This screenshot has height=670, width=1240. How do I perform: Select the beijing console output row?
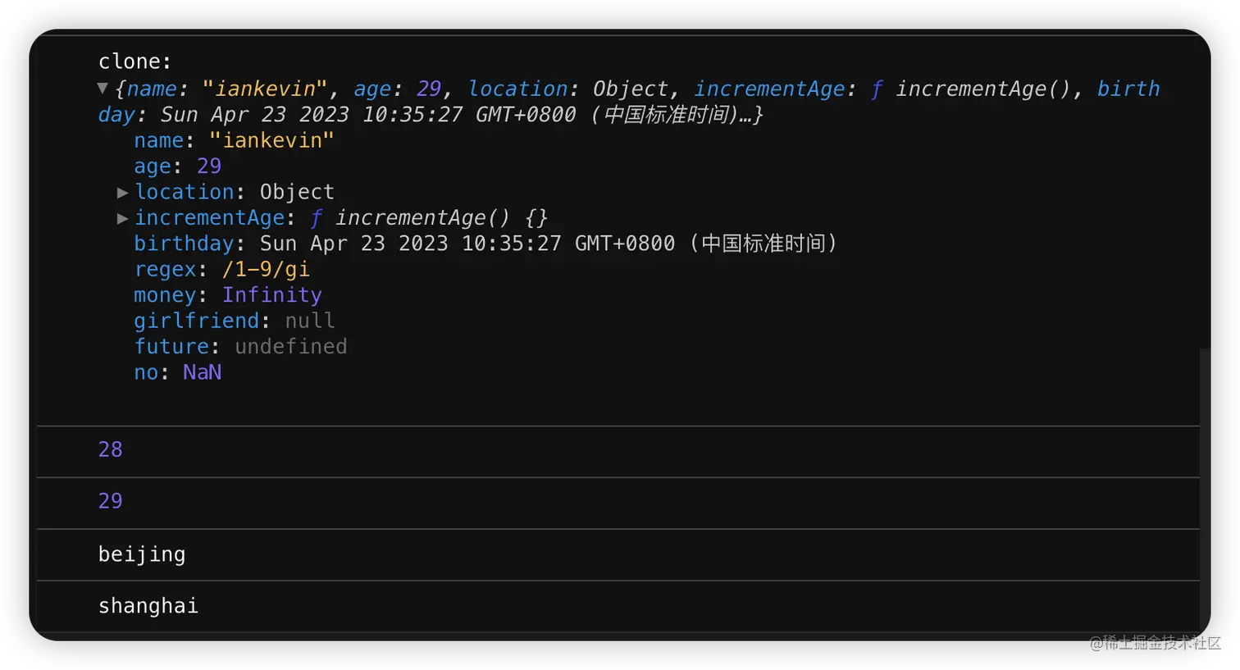click(x=142, y=554)
